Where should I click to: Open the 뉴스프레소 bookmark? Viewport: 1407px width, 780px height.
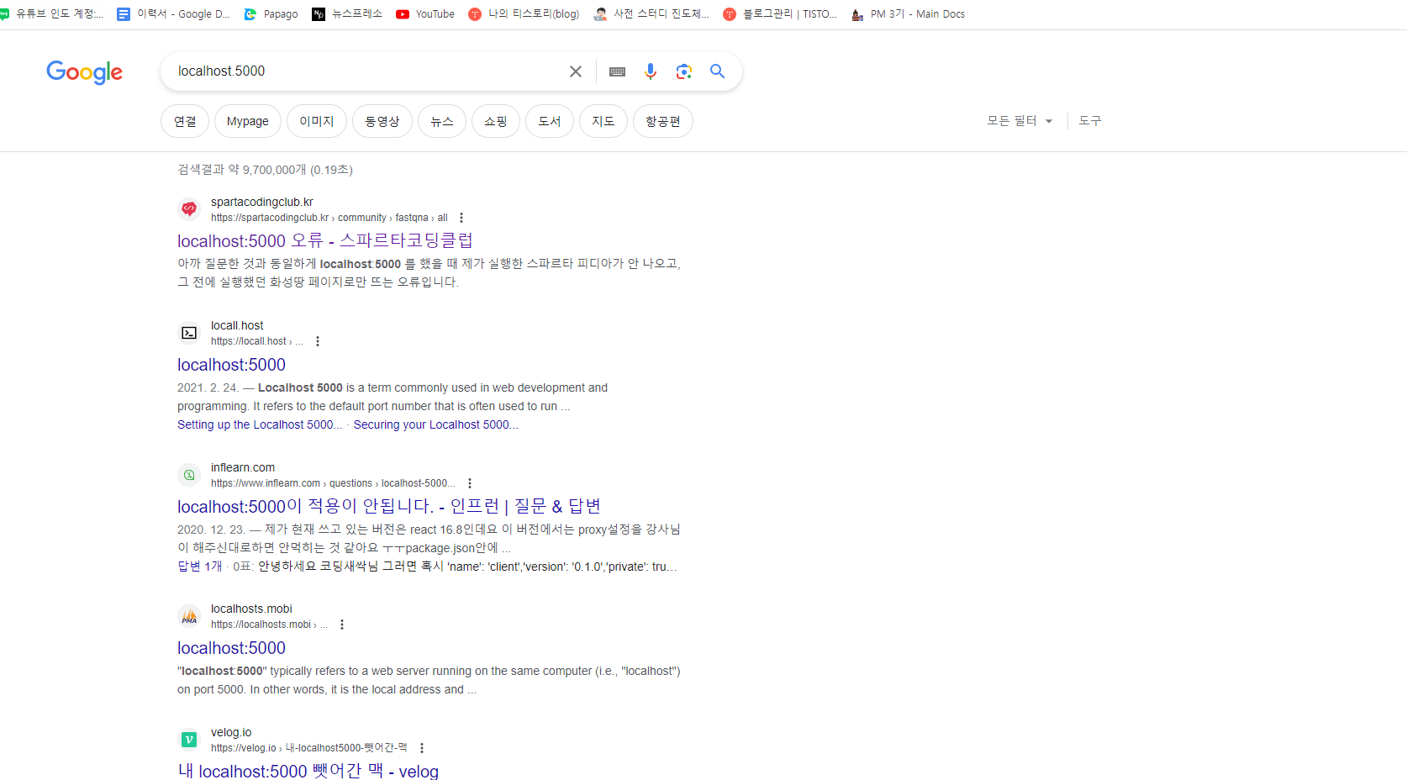(x=347, y=14)
